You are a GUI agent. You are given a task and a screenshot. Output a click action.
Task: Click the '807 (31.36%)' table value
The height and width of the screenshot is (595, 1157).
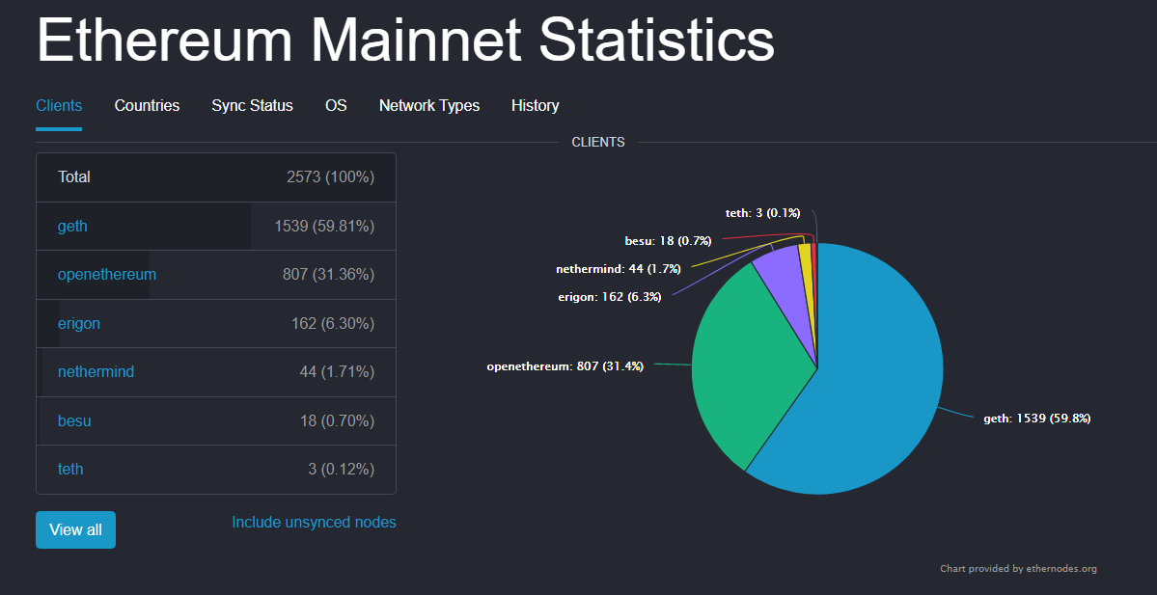(x=328, y=274)
